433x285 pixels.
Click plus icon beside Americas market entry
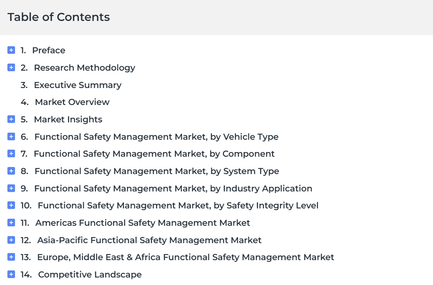(11, 223)
